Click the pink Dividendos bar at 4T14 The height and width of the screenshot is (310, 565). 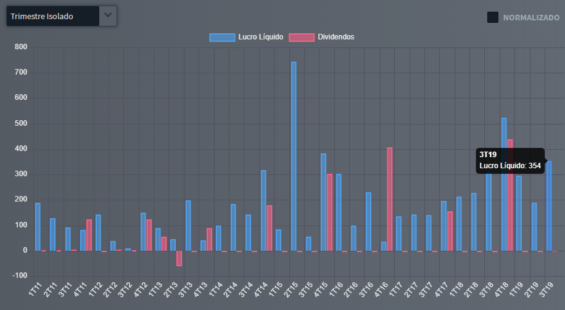pyautogui.click(x=270, y=228)
